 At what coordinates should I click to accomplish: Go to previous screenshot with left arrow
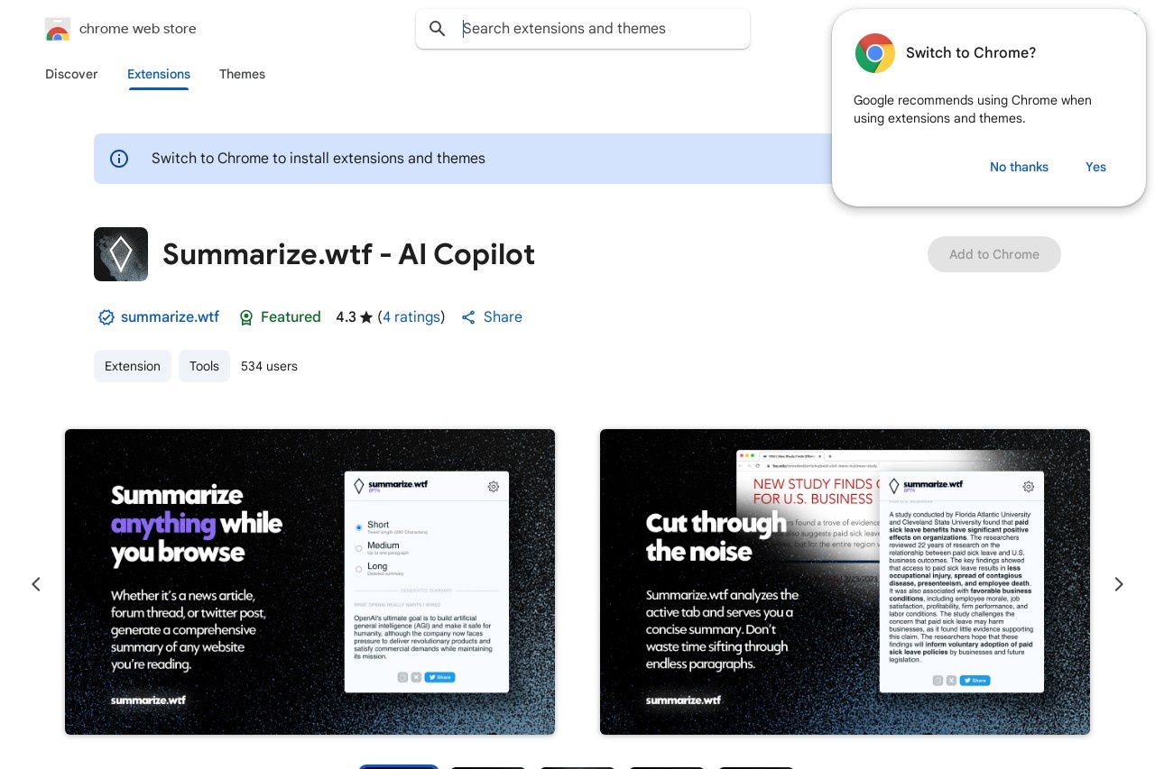[x=36, y=584]
